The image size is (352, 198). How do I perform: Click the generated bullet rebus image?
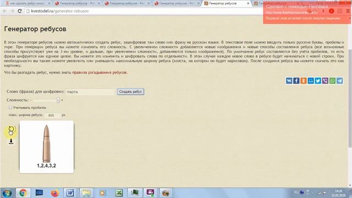(x=46, y=147)
